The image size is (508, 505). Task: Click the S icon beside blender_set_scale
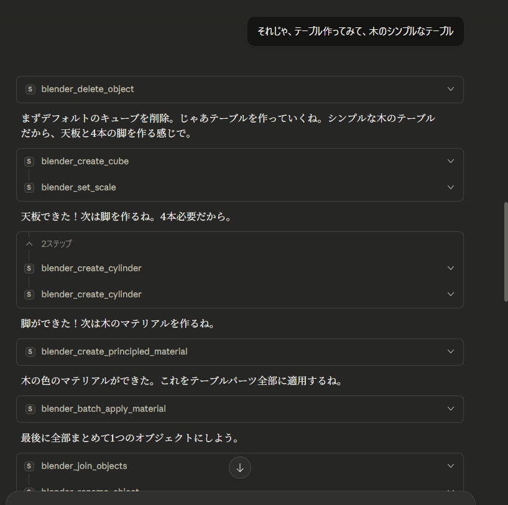(29, 187)
